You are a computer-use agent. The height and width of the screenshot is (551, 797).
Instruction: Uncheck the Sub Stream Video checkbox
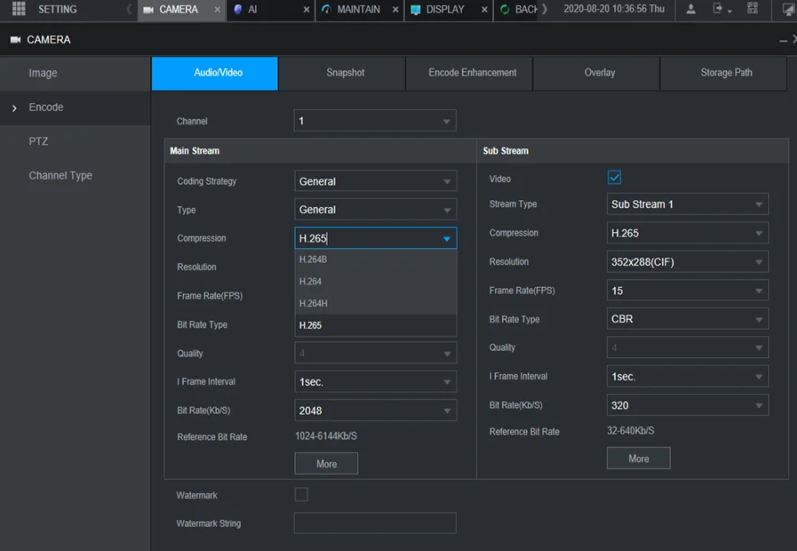tap(614, 178)
